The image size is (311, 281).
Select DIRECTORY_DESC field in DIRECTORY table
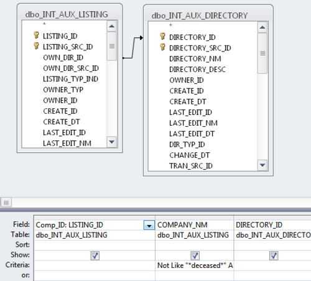pos(197,70)
